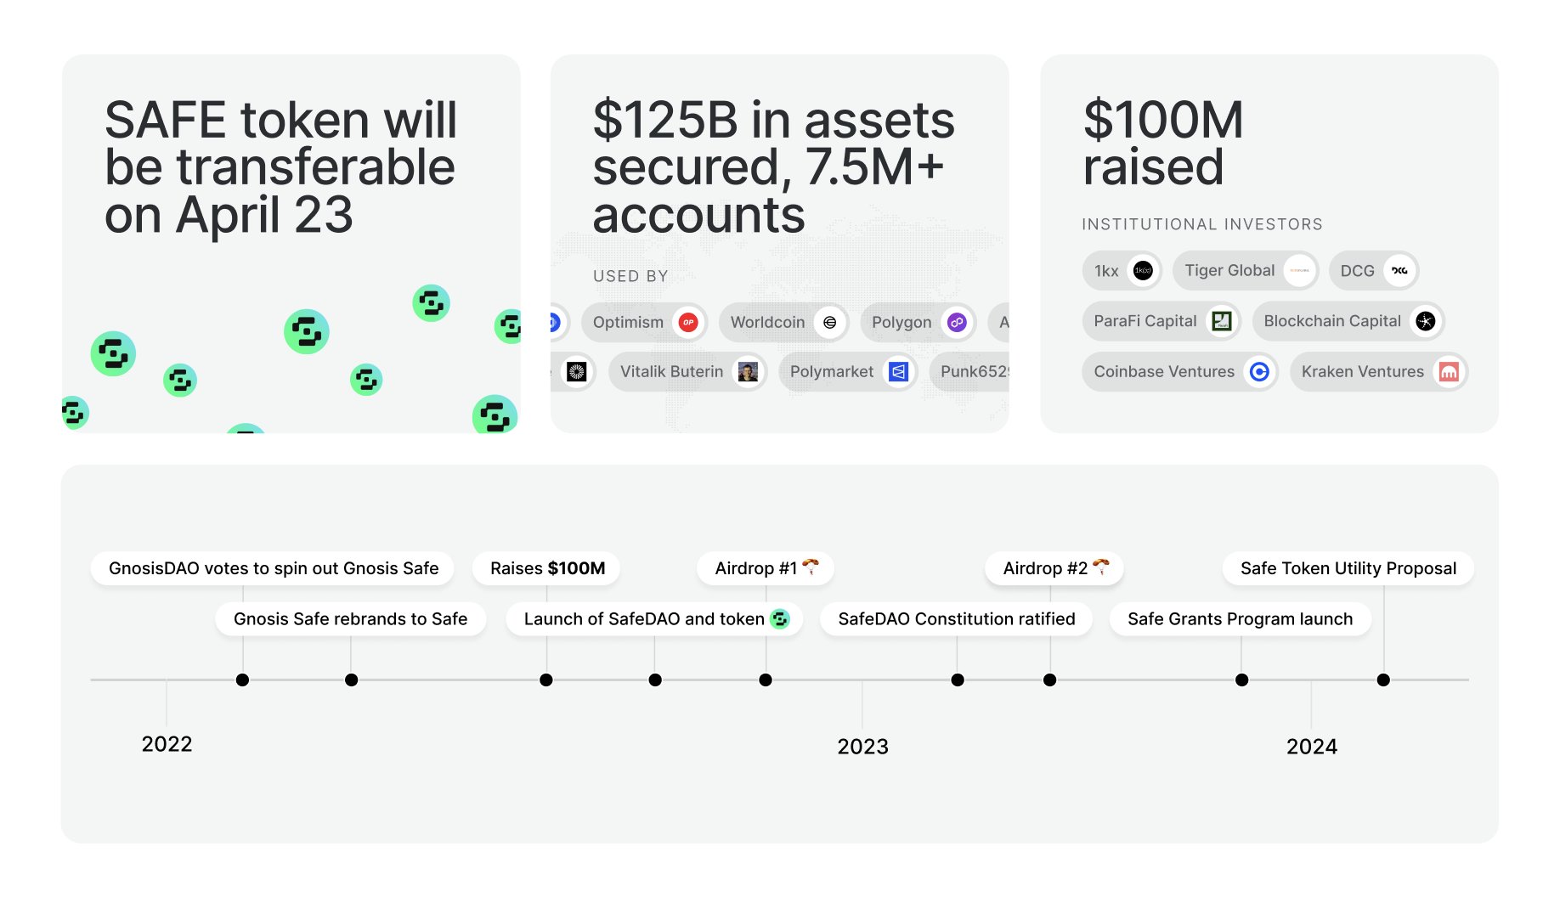Click the Optimism red OP logo icon
The image size is (1560, 897).
click(688, 323)
